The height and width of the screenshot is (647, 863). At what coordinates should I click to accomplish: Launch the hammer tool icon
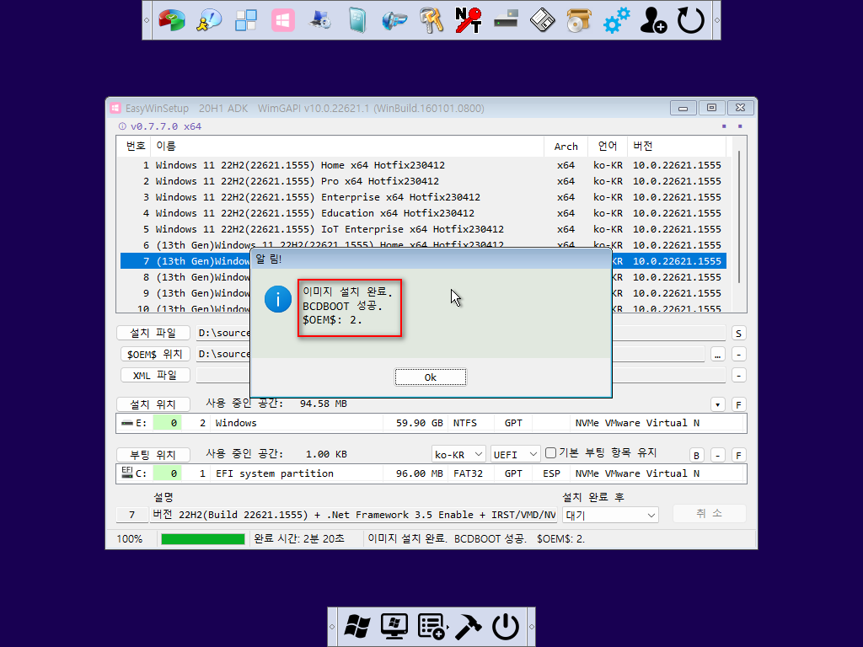(469, 627)
